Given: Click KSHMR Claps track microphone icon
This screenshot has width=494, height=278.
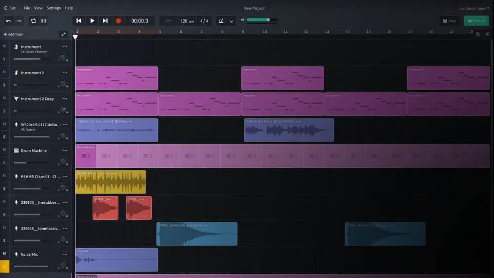Looking at the screenshot, I should (16, 177).
